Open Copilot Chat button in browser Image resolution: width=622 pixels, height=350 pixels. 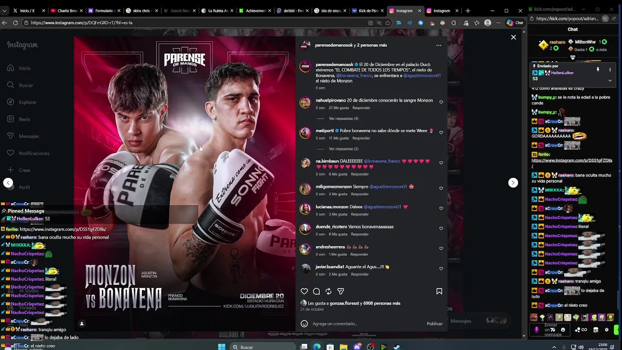click(515, 23)
